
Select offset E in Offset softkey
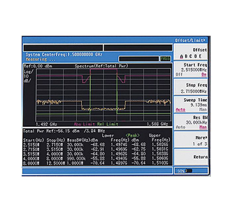click(200, 56)
